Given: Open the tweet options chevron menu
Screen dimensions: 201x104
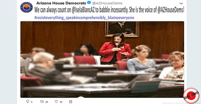Looking at the screenshot, I should pos(181,3).
